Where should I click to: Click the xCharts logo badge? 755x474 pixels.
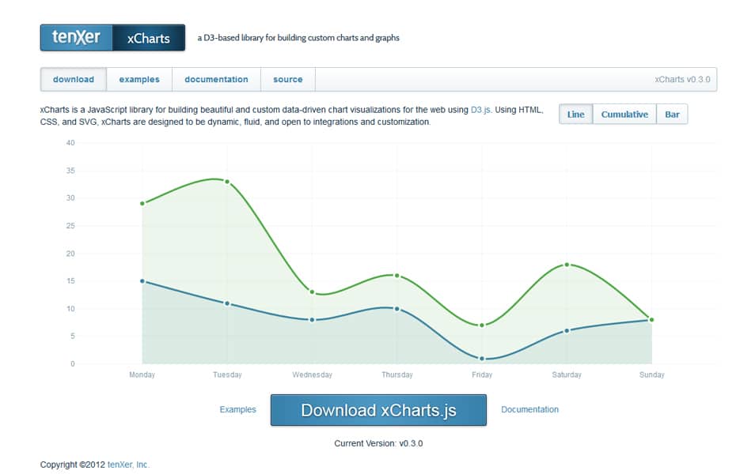tap(149, 37)
